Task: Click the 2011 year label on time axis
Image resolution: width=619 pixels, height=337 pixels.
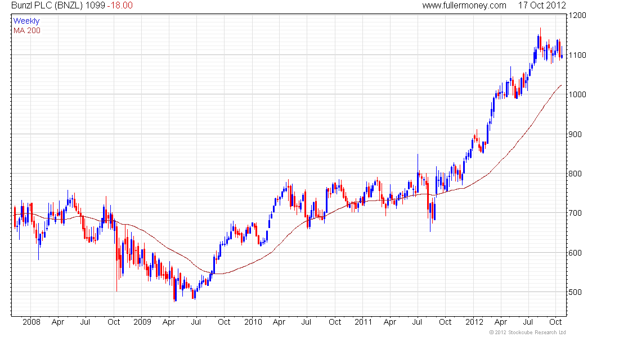Action: point(363,322)
